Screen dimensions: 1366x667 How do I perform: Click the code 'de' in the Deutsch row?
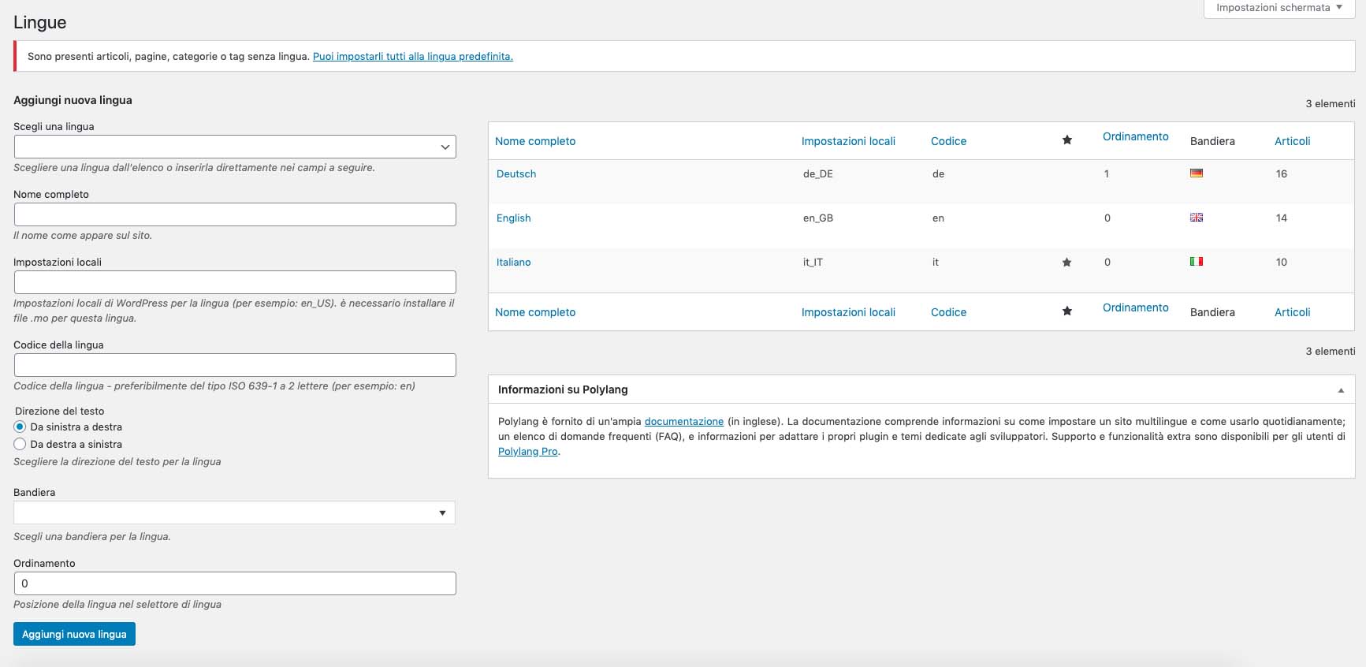coord(938,174)
